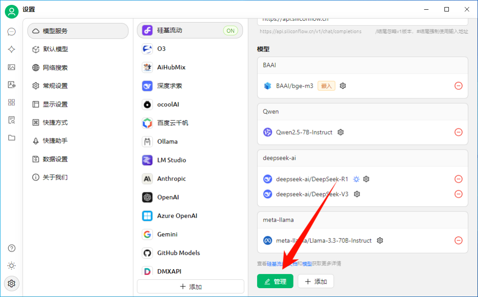
Task: Open the translate sidebar icon
Action: click(x=12, y=85)
